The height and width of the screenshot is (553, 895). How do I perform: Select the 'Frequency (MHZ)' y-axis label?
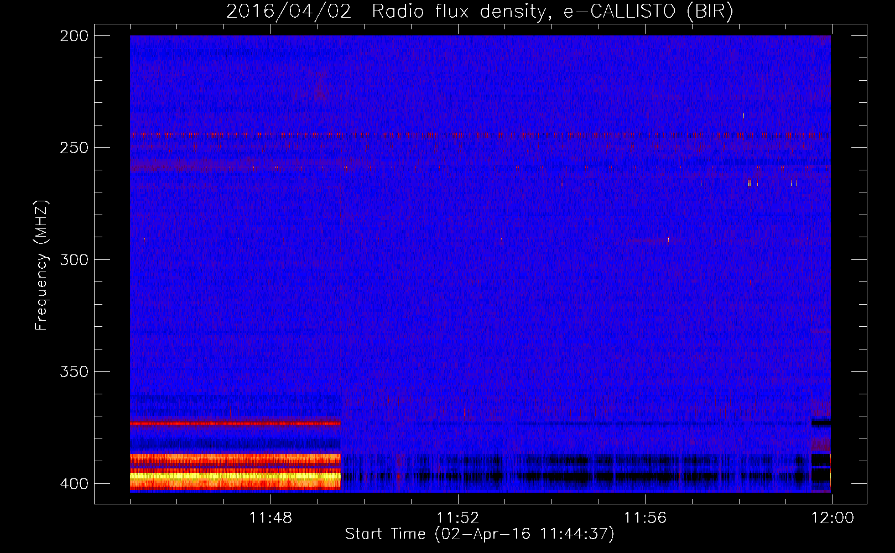click(41, 265)
